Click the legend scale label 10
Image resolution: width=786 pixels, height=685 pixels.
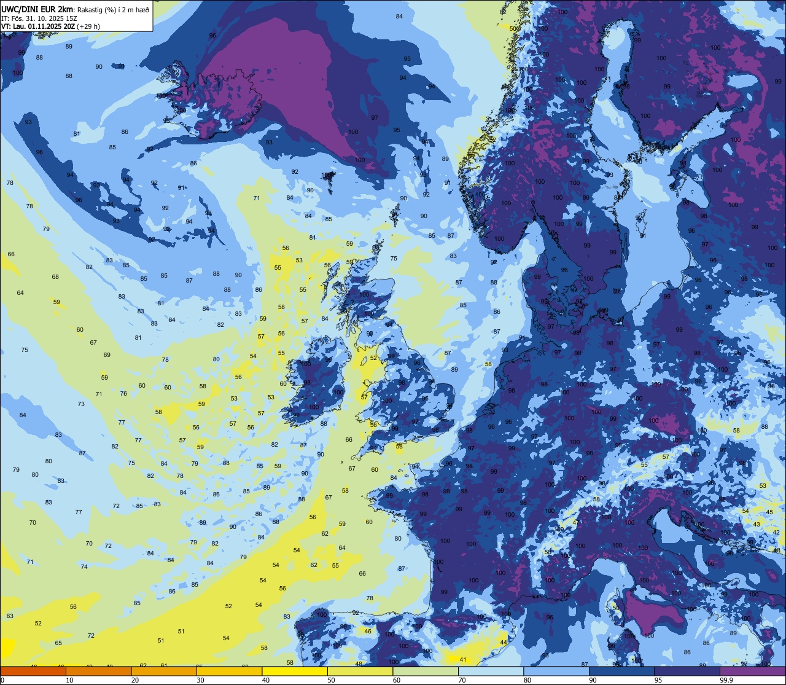tap(69, 680)
